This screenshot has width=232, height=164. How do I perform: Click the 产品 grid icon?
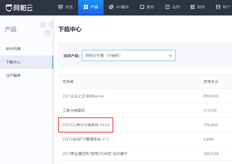point(86,7)
